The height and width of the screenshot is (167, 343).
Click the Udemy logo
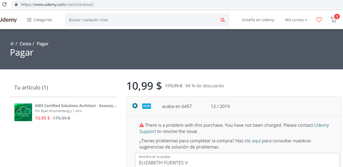[9, 20]
